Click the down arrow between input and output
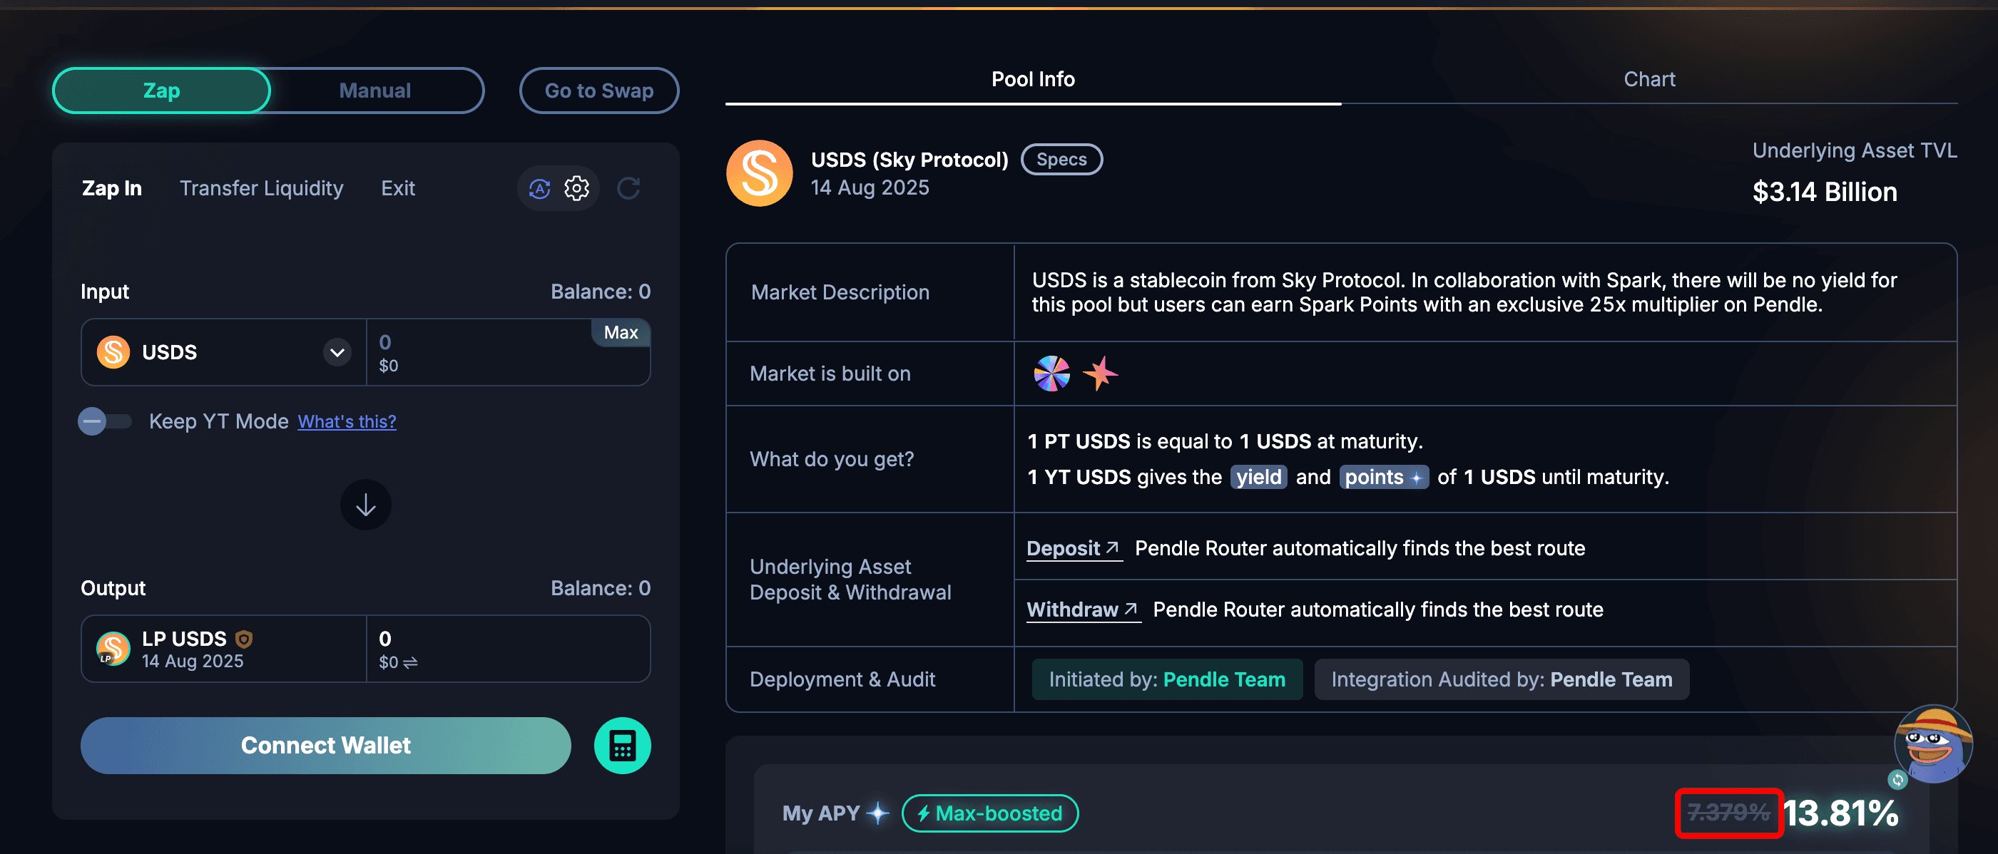 click(x=365, y=505)
